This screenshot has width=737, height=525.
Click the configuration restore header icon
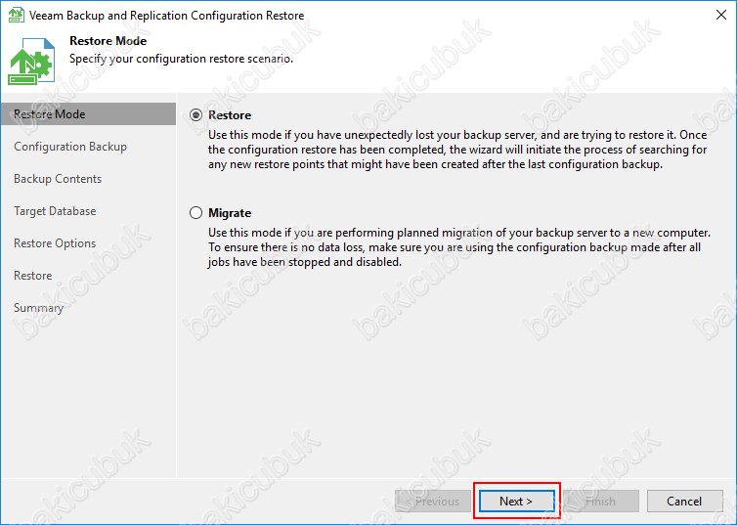point(31,62)
